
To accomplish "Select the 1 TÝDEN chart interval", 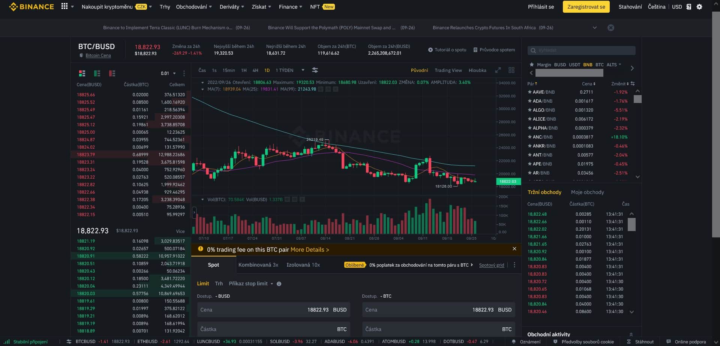I will pyautogui.click(x=285, y=70).
